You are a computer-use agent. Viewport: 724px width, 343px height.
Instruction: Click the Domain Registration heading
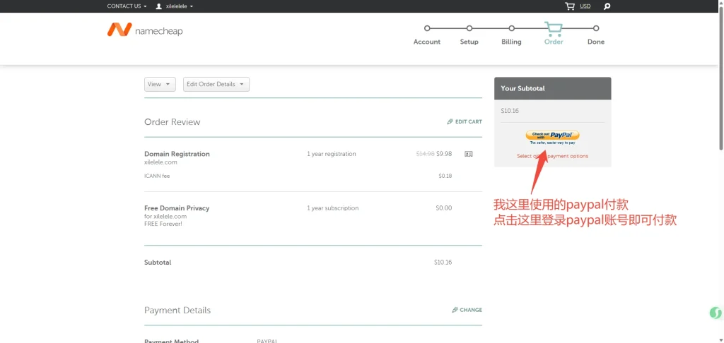177,154
